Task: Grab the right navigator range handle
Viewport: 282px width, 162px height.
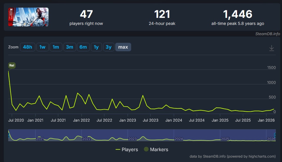Action: [275, 135]
